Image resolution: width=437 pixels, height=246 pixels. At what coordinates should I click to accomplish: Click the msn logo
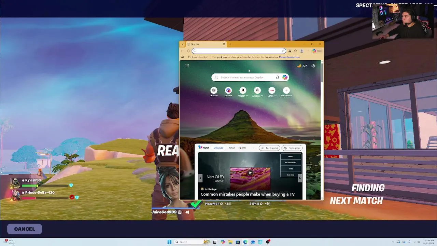click(204, 148)
